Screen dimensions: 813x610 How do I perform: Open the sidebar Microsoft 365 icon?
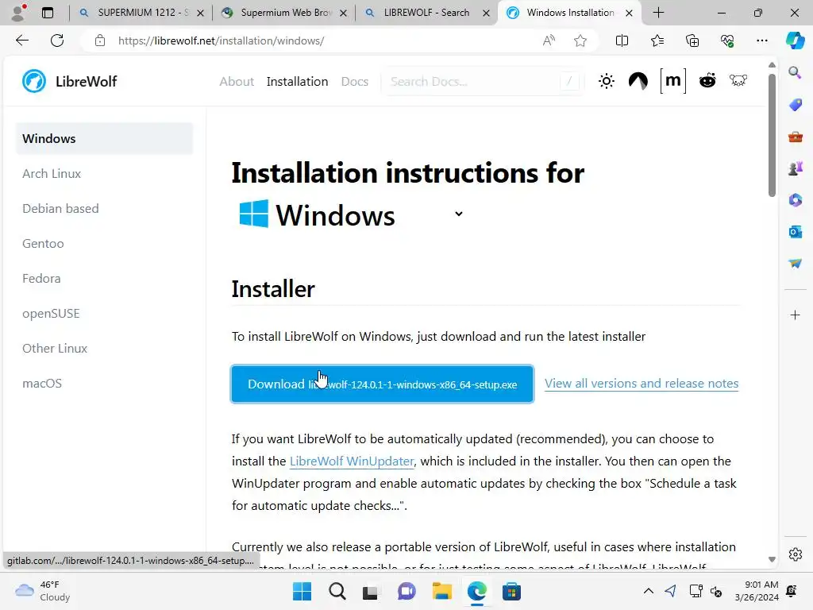pos(795,200)
